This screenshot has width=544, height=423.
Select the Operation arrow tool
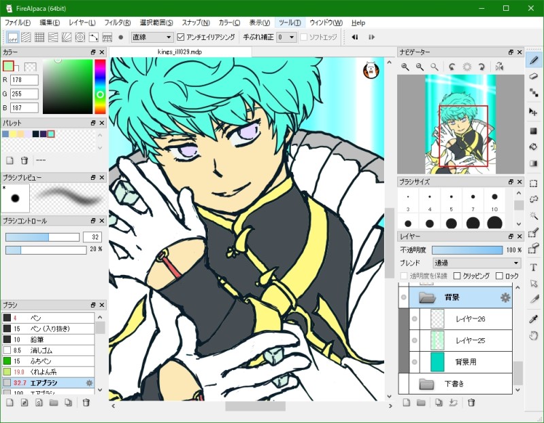coord(534,284)
